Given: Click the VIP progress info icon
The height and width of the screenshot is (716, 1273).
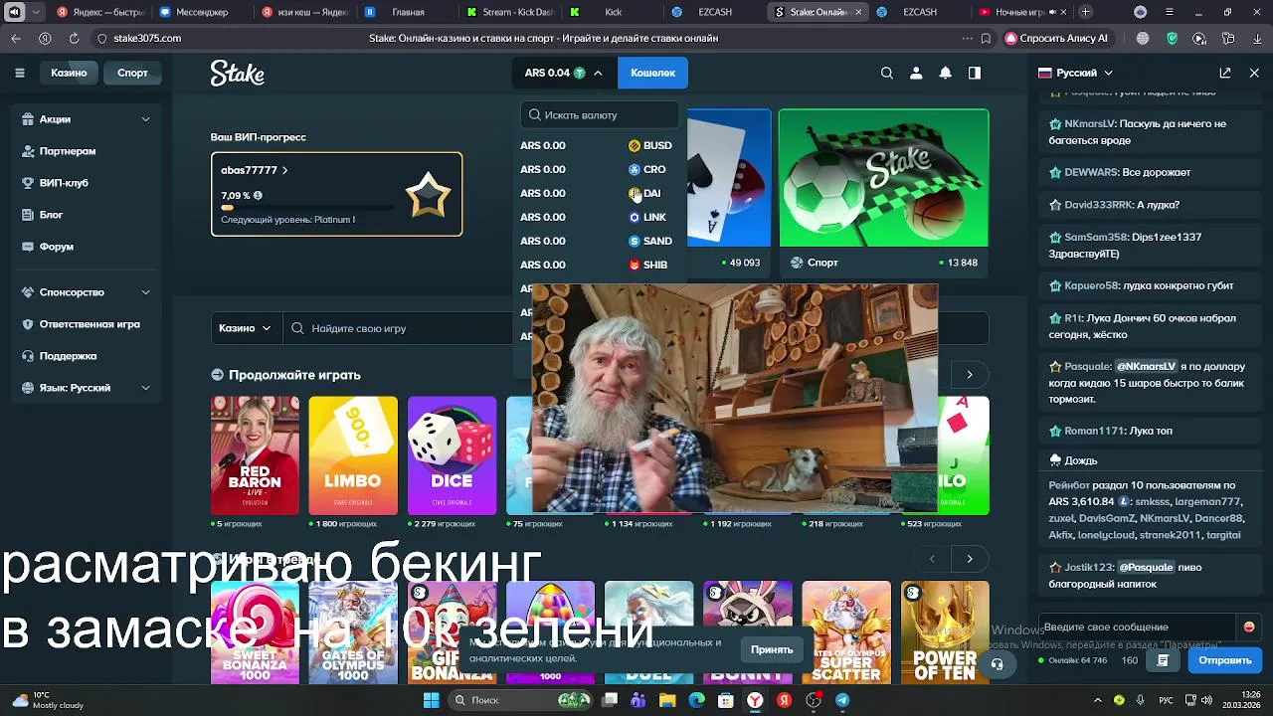Looking at the screenshot, I should 258,196.
